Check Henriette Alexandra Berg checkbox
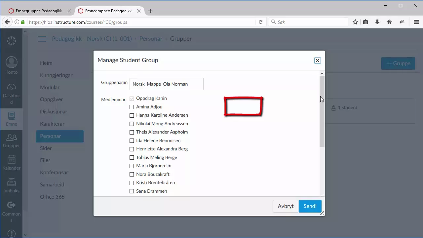 132,149
